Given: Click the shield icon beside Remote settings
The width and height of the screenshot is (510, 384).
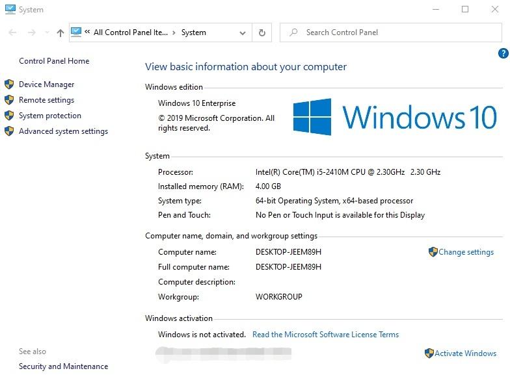Looking at the screenshot, I should click(x=9, y=100).
